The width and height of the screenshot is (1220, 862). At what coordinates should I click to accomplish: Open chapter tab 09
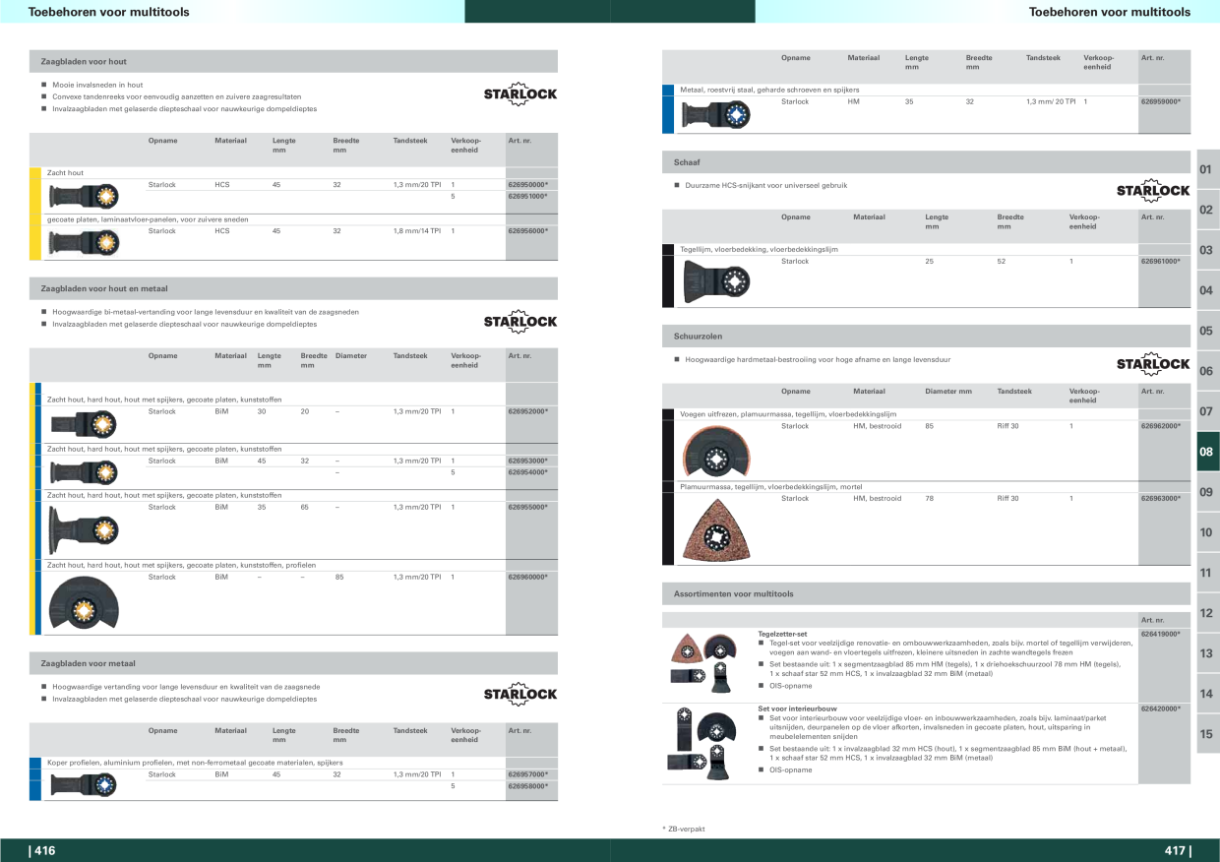coord(1206,492)
